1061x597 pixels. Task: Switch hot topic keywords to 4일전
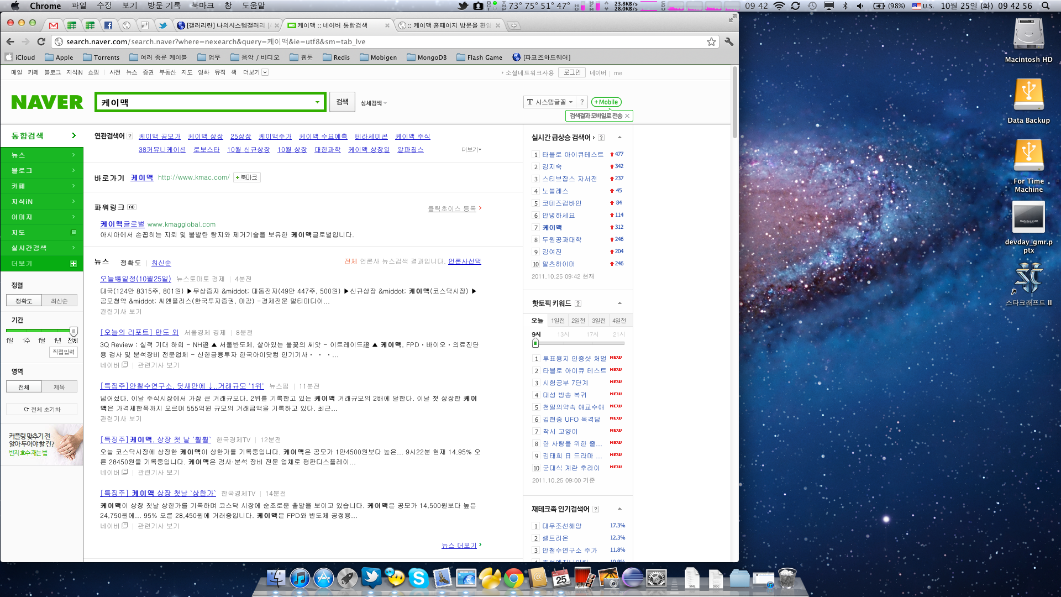coord(619,321)
